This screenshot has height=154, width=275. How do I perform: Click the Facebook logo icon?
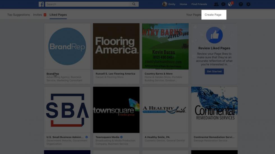pos(41,4)
